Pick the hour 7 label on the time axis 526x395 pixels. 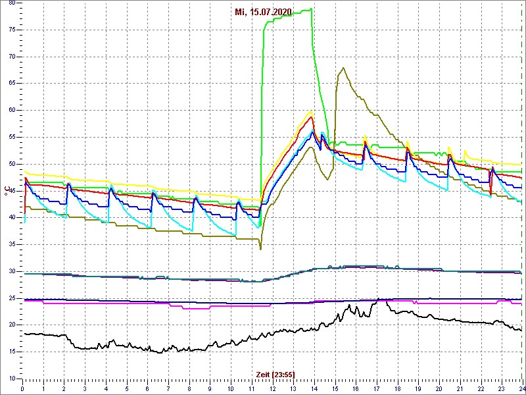(x=168, y=389)
